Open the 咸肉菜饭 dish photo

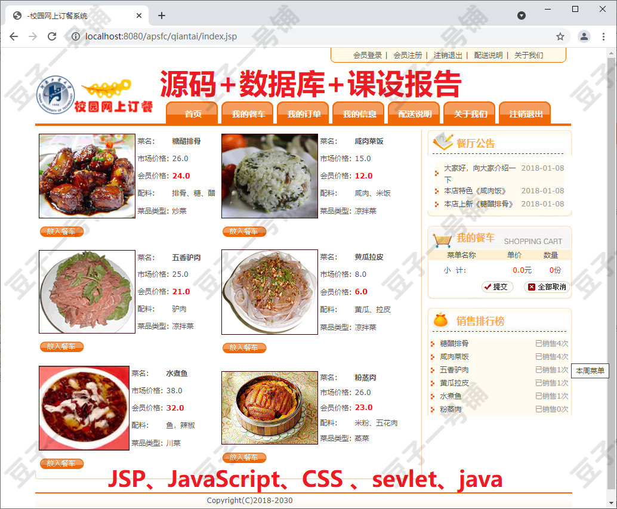[270, 176]
